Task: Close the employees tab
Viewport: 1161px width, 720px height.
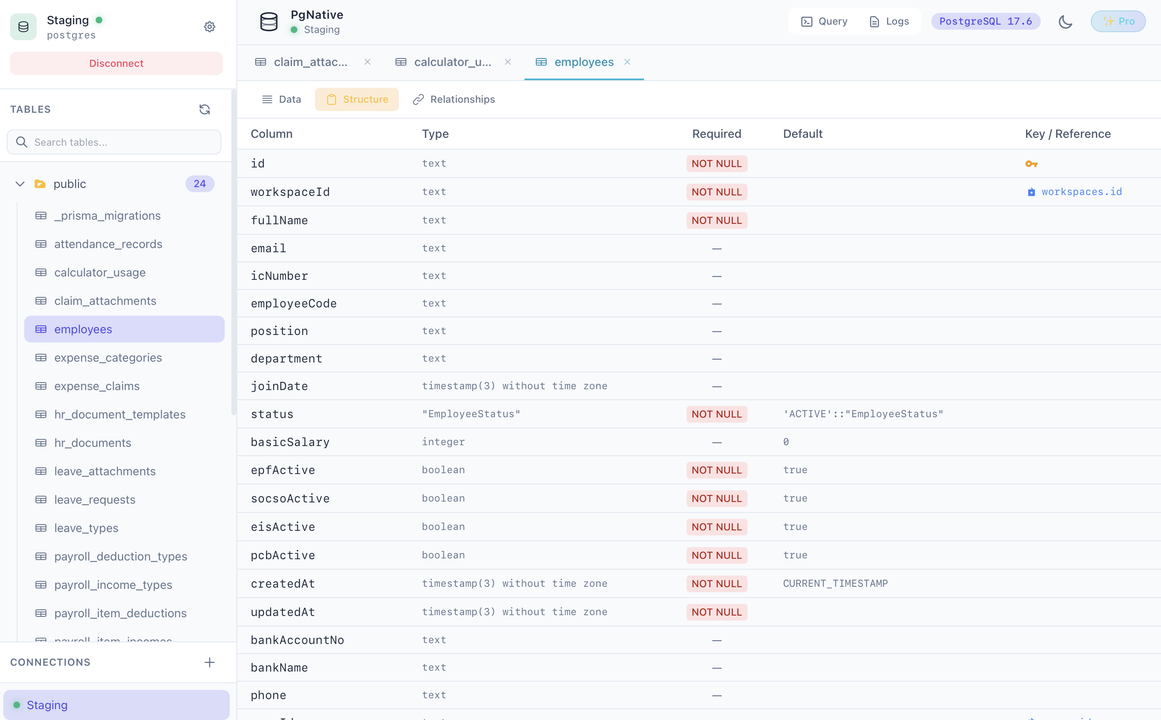Action: click(627, 62)
